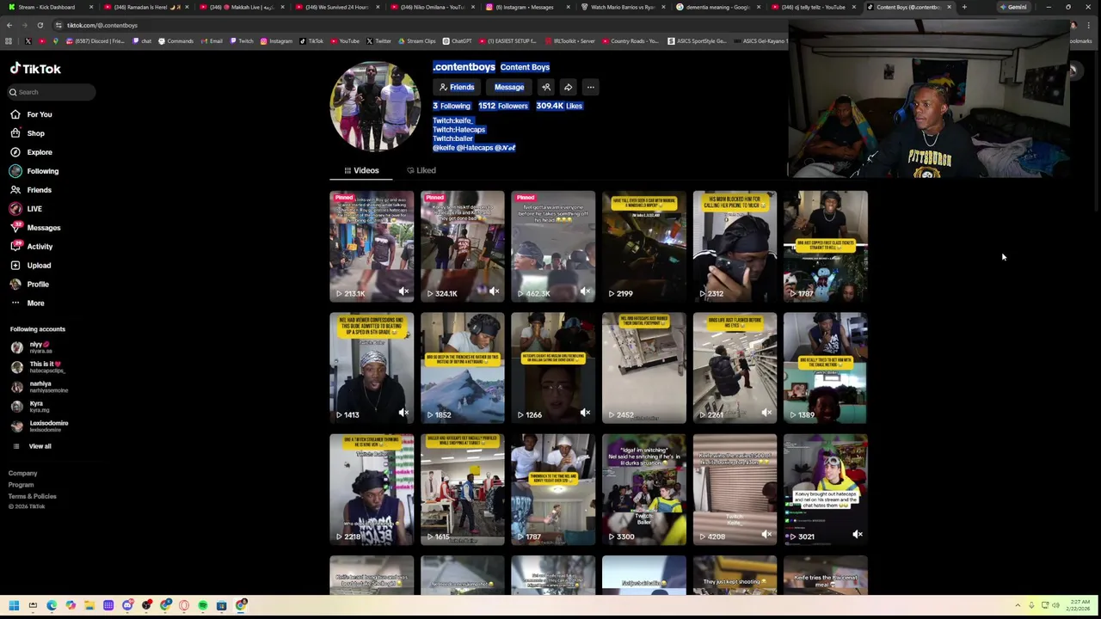Open the contentboys profile picture

374,107
